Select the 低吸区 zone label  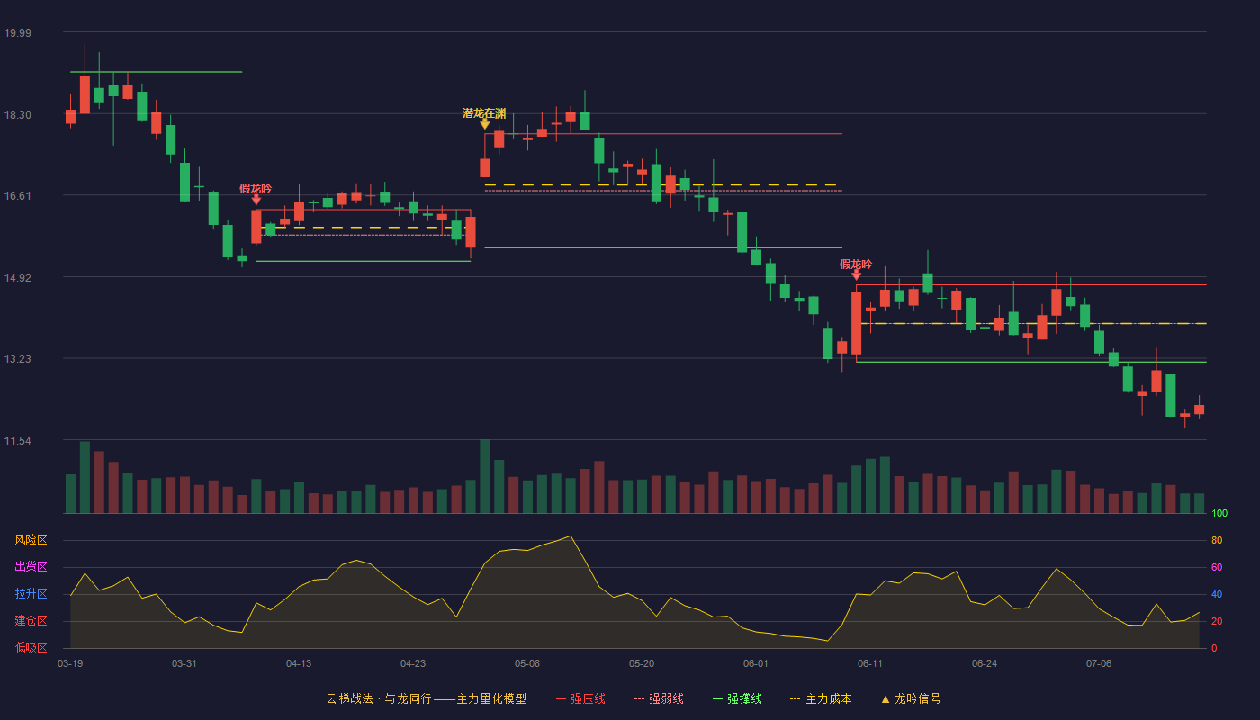click(x=31, y=647)
